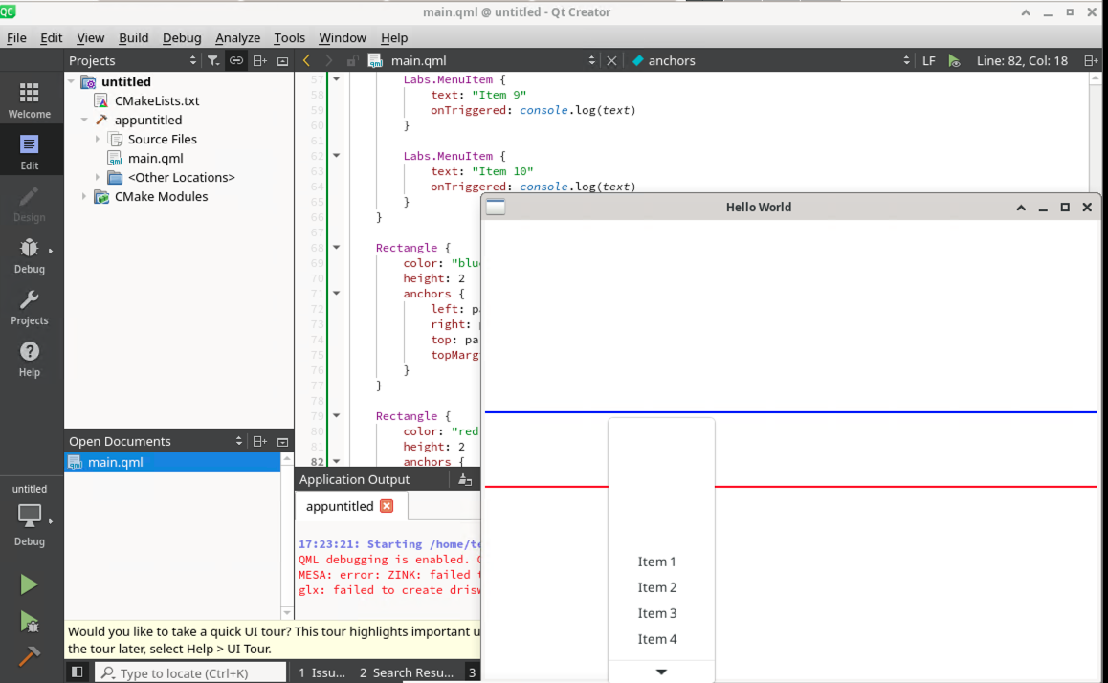Open the Search Results output pane
The width and height of the screenshot is (1108, 683).
coord(407,672)
